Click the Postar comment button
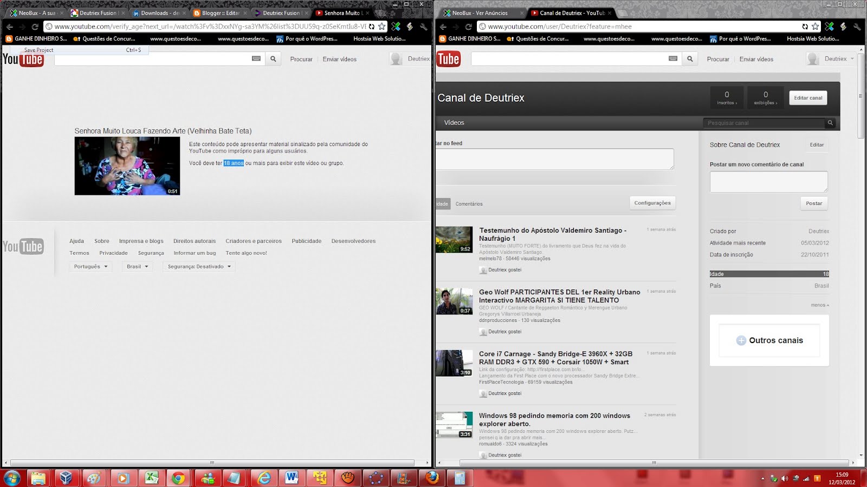This screenshot has width=867, height=487. coord(814,203)
